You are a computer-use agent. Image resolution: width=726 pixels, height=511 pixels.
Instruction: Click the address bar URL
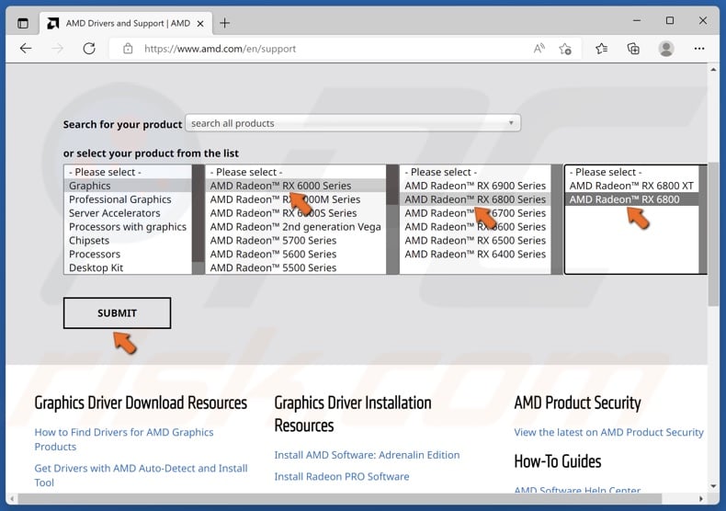[220, 49]
